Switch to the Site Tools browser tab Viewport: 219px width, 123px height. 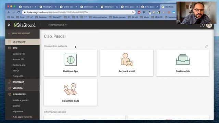[168, 7]
